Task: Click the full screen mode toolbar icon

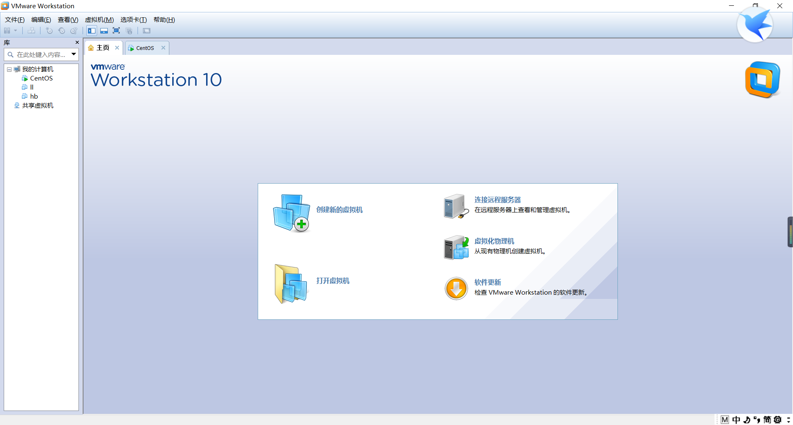Action: tap(116, 31)
